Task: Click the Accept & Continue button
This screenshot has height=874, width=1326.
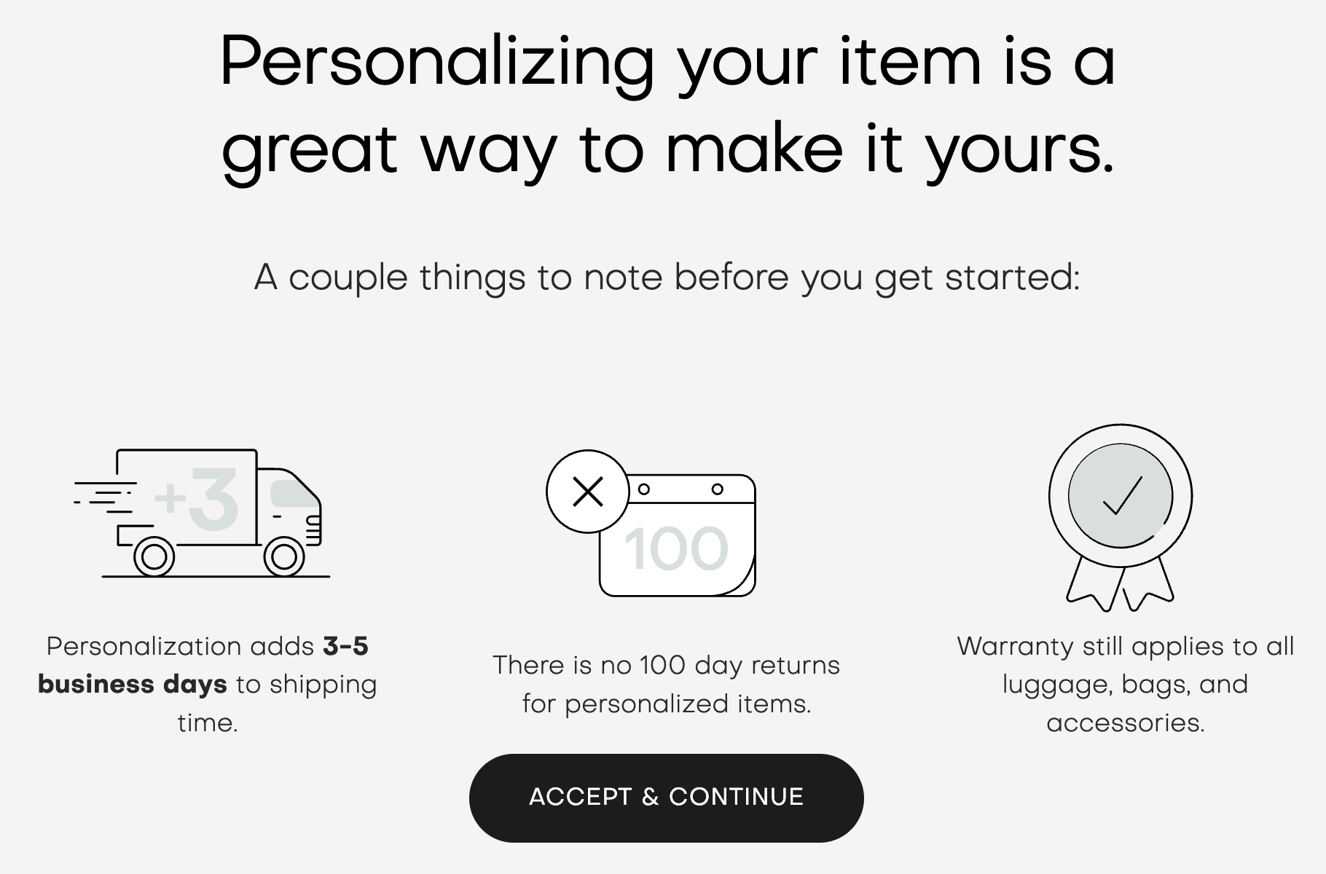Action: (666, 798)
